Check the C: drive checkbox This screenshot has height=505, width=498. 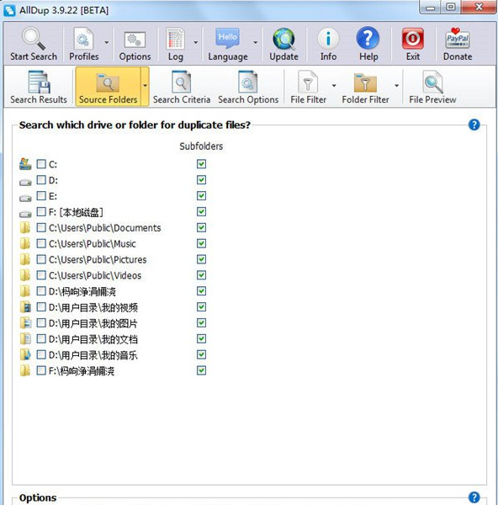41,164
